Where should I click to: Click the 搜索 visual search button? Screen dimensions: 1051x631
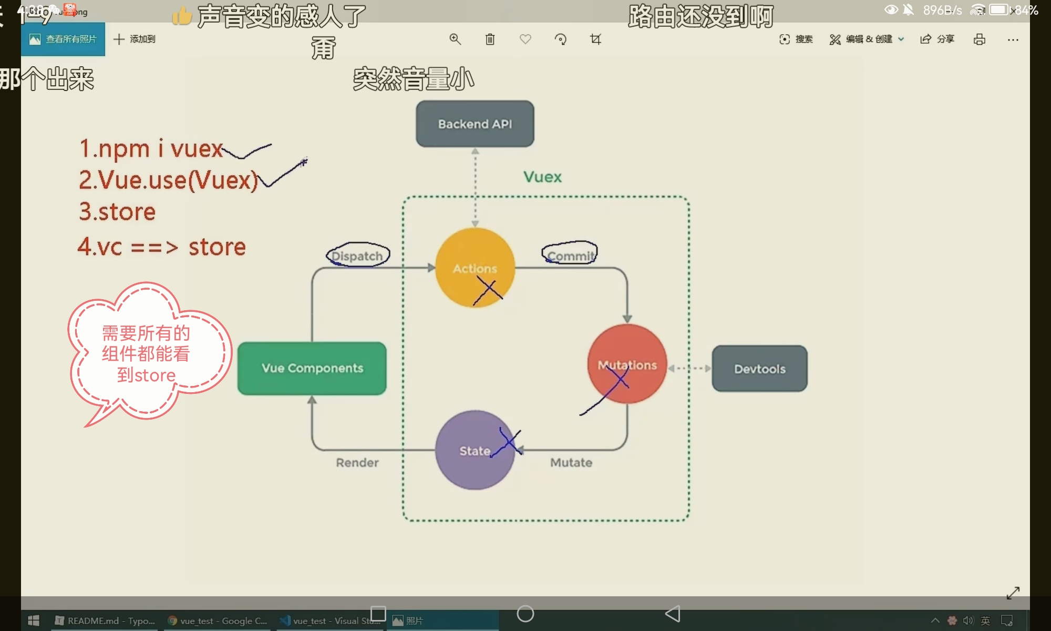796,39
